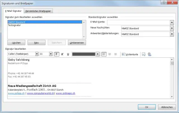Click the signature list scroll down arrow
This screenshot has width=179, height=113.
84,37
